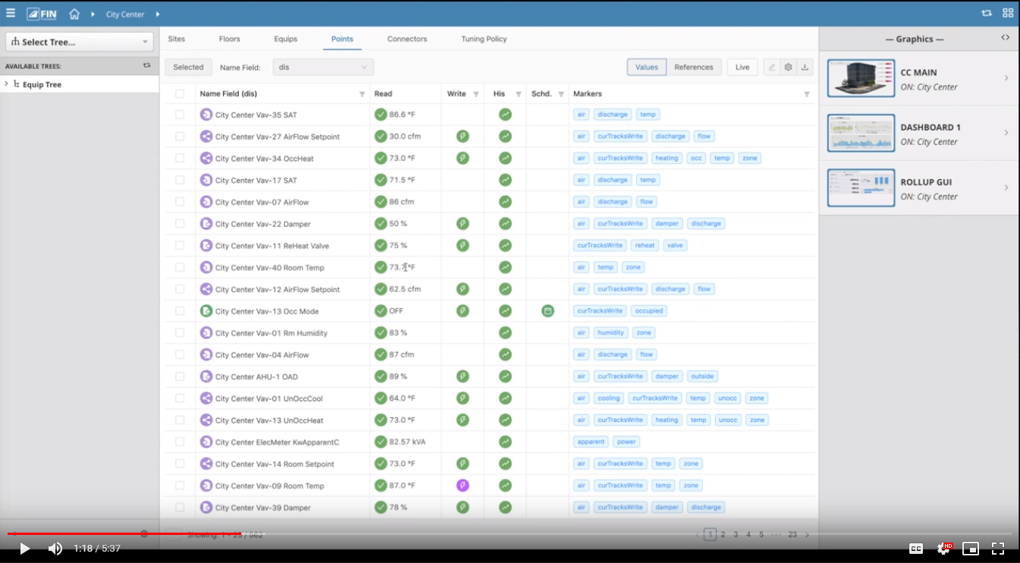1020x563 pixels.
Task: Tick the select-all checkbox in the table header
Action: (180, 94)
